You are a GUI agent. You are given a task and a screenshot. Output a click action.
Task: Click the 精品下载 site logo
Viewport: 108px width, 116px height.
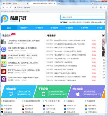click(x=14, y=19)
